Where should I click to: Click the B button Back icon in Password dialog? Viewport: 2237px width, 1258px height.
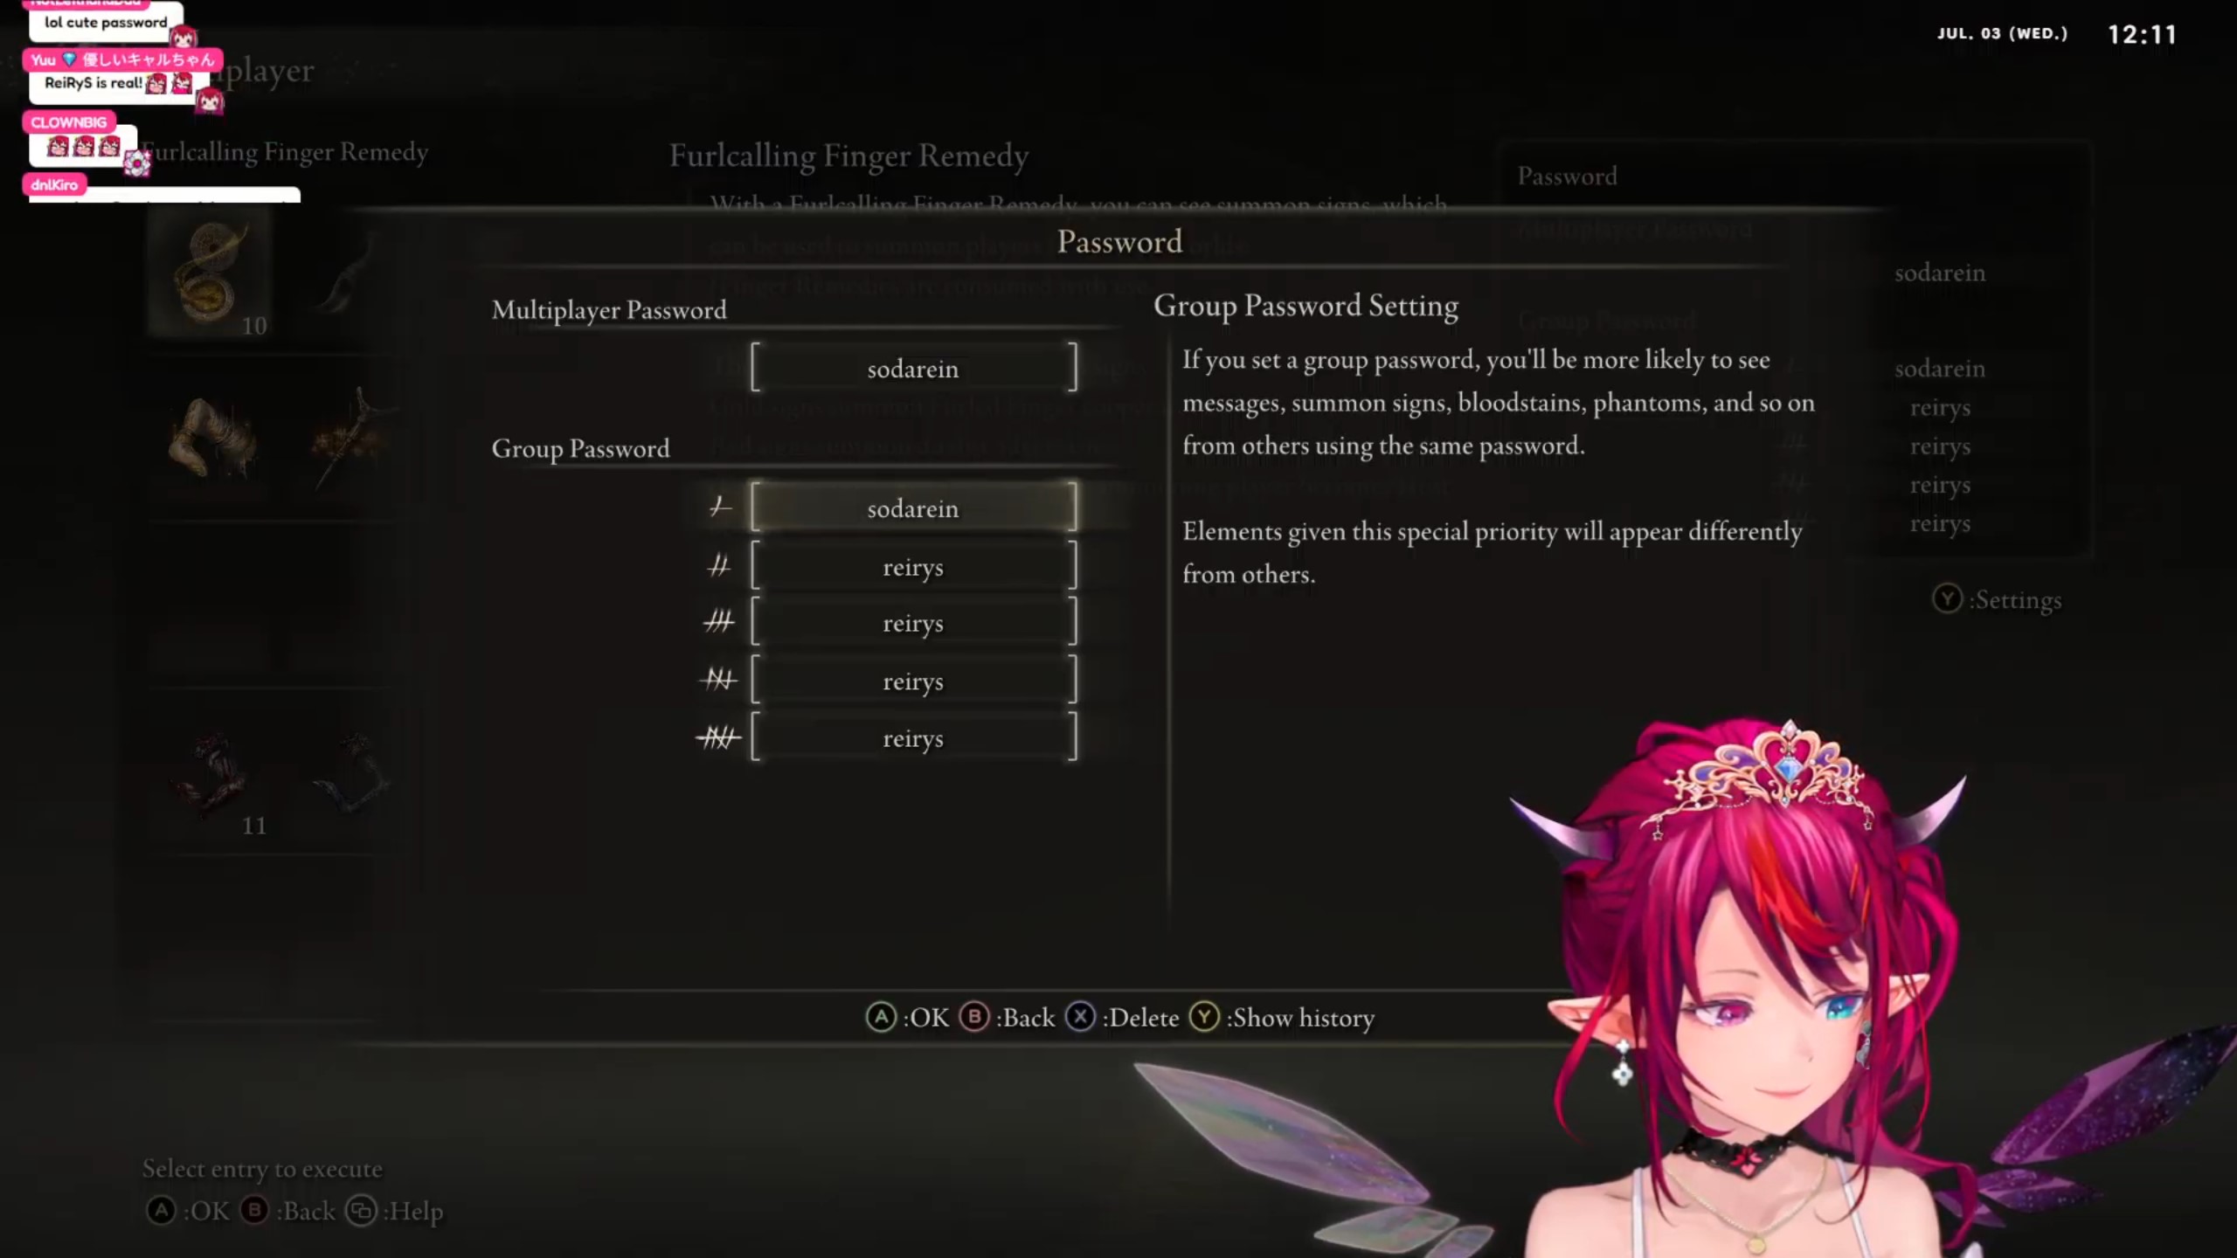point(974,1017)
